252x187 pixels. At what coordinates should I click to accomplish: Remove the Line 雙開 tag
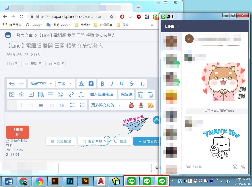click(40, 63)
